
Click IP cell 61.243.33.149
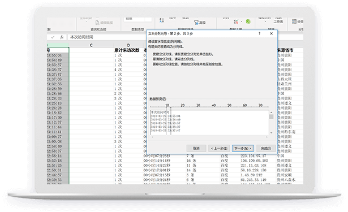click(x=254, y=180)
